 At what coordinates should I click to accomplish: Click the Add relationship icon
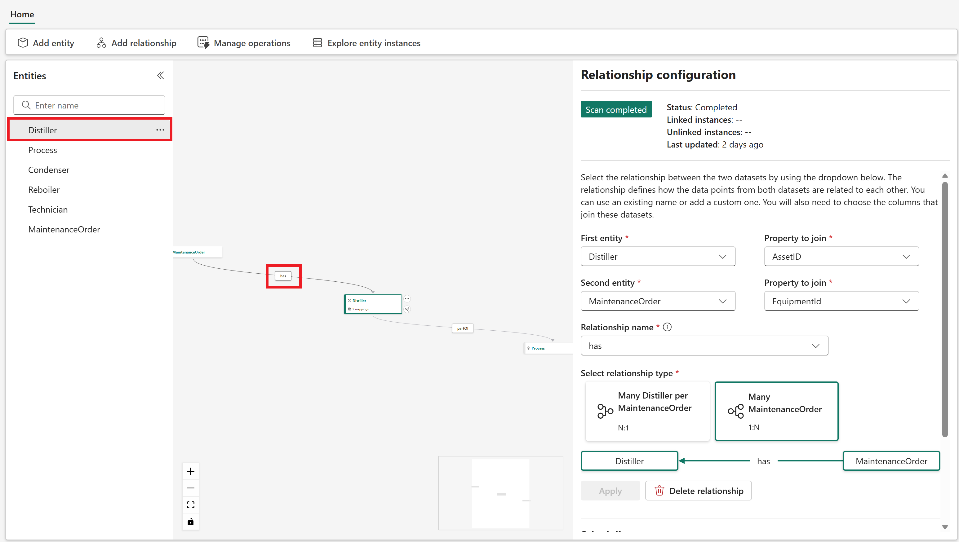point(101,43)
